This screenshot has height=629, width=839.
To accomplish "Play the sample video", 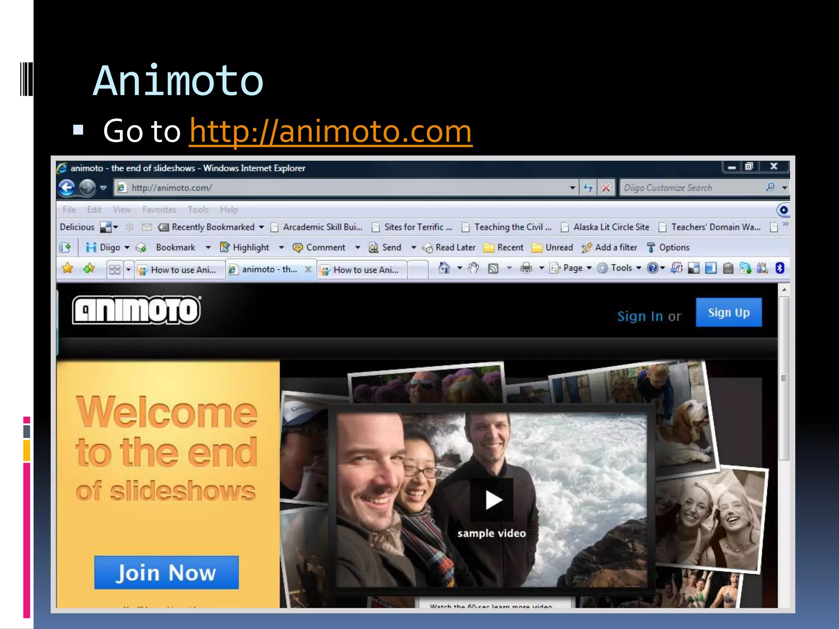I will [492, 500].
